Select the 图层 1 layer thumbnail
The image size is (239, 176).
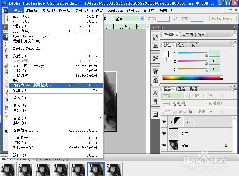(x=173, y=133)
